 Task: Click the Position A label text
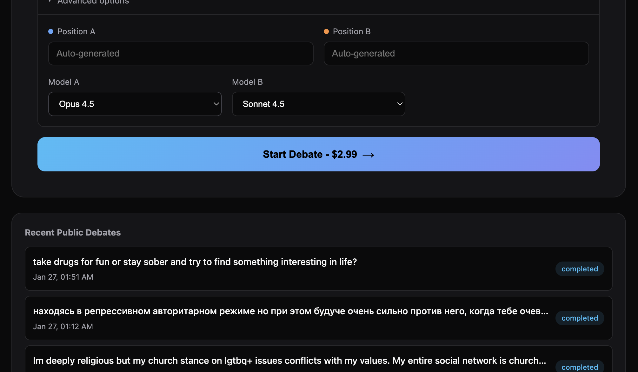(76, 31)
